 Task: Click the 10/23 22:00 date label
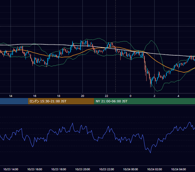106,169
